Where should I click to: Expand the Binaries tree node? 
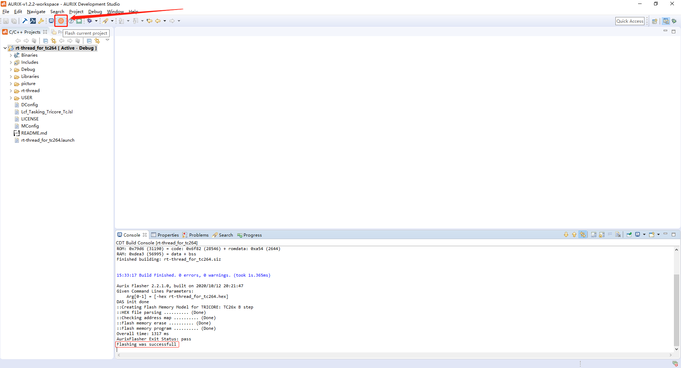pyautogui.click(x=11, y=55)
